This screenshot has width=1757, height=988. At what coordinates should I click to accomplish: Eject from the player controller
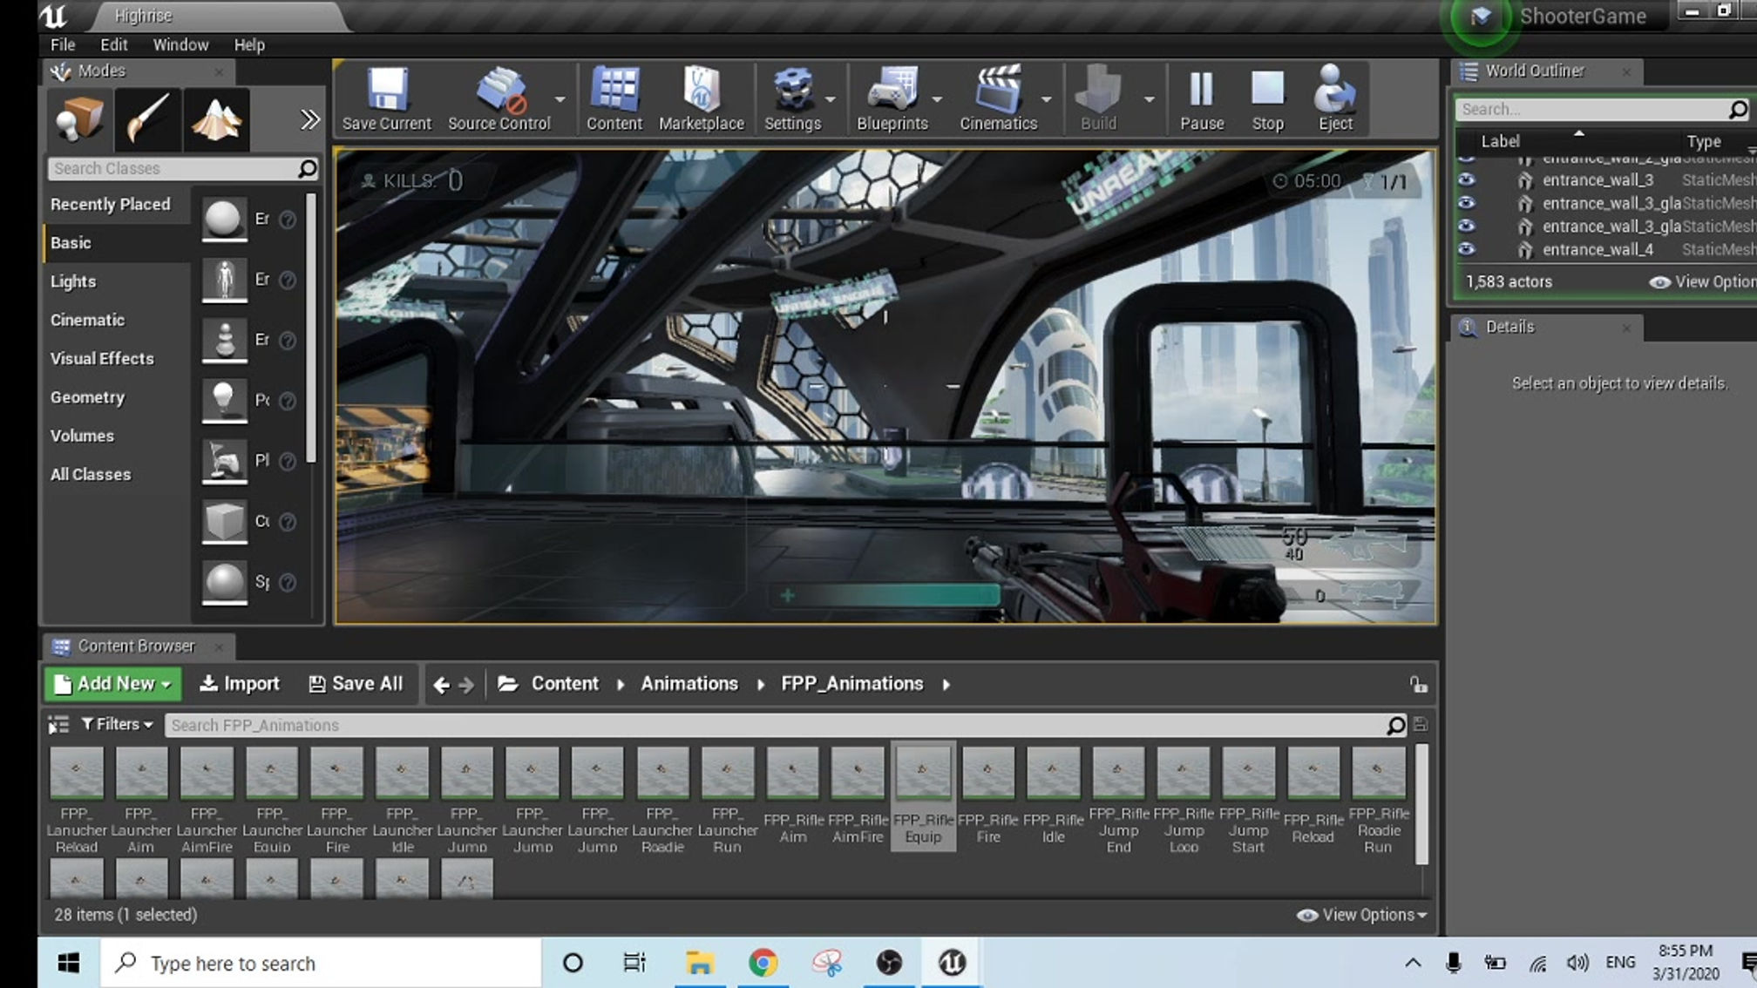coord(1335,98)
